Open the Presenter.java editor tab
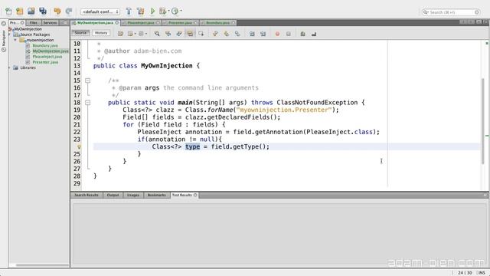Image resolution: width=490 pixels, height=276 pixels. click(180, 23)
